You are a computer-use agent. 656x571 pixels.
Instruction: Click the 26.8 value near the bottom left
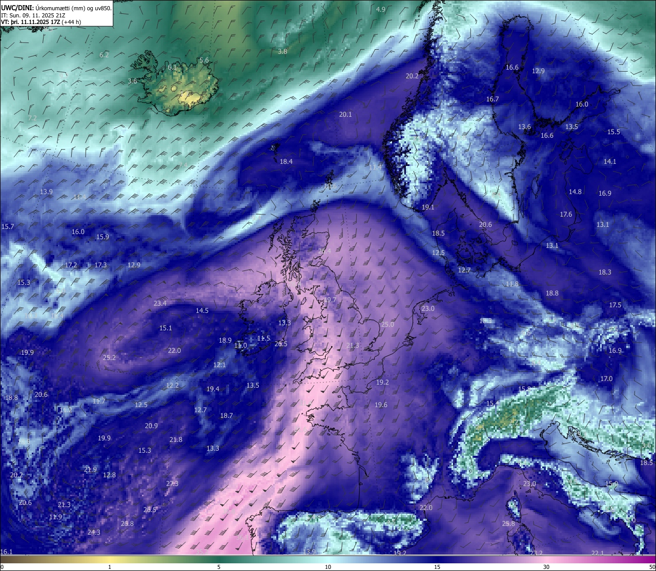[x=127, y=524]
